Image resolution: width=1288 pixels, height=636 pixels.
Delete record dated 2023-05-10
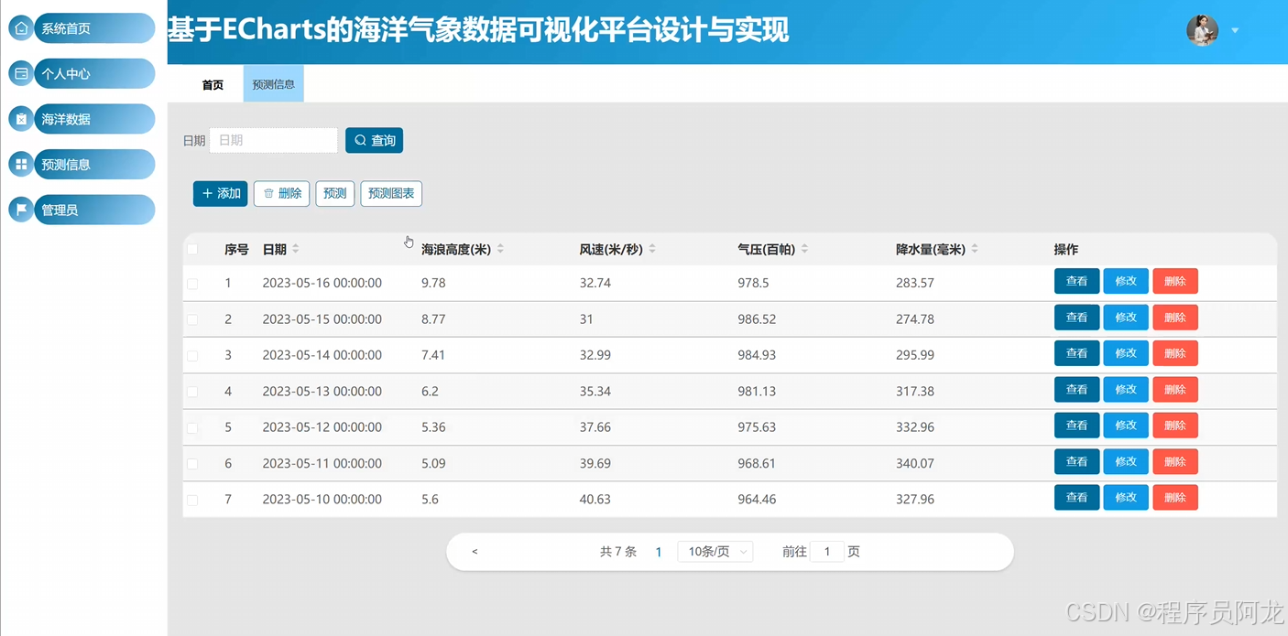point(1175,498)
